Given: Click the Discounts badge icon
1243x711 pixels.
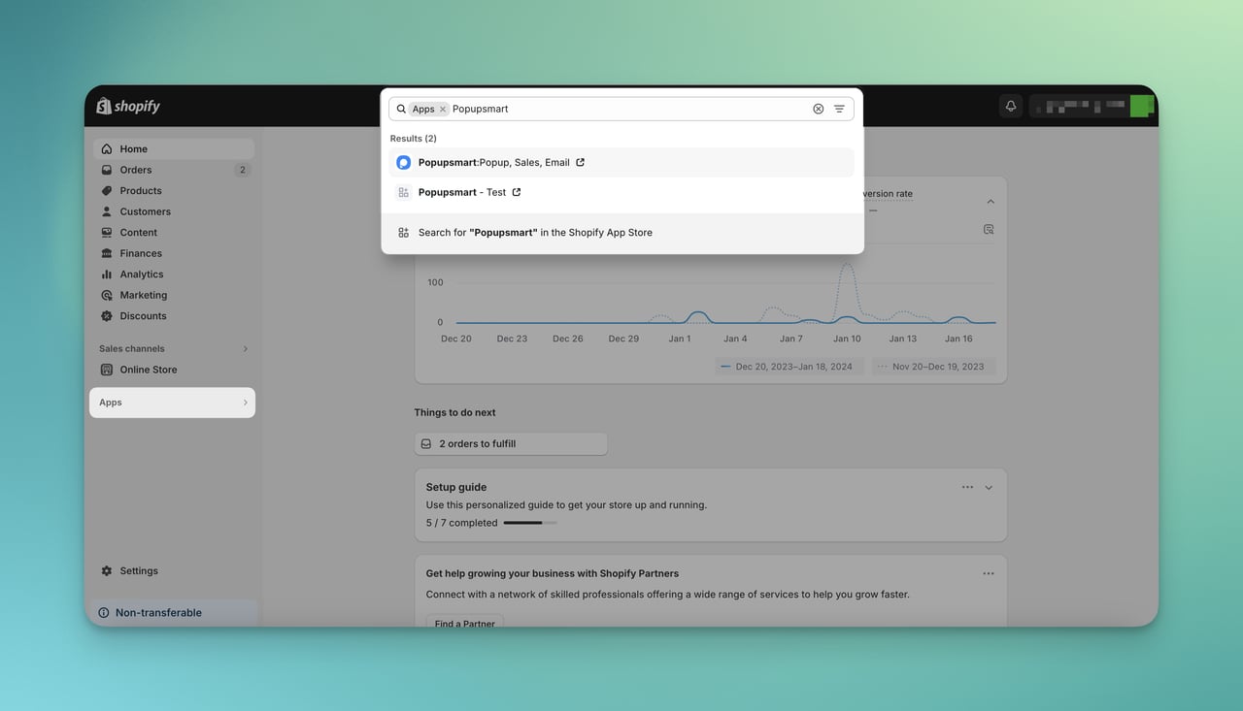Looking at the screenshot, I should [x=107, y=316].
